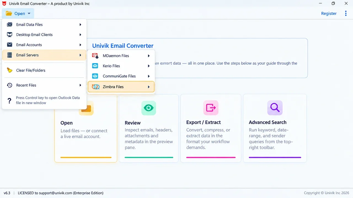Viewport: 353px width, 198px height.
Task: Click the Kerio Files envelope icon
Action: (95, 66)
